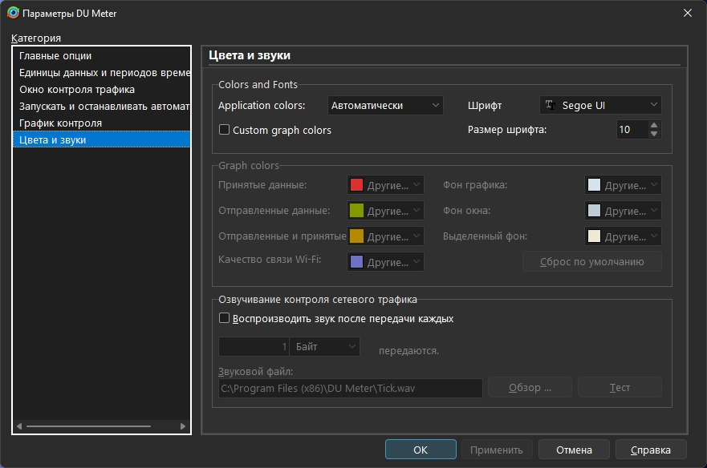This screenshot has height=468, width=707.
Task: Click the font size up arrow
Action: pos(654,125)
